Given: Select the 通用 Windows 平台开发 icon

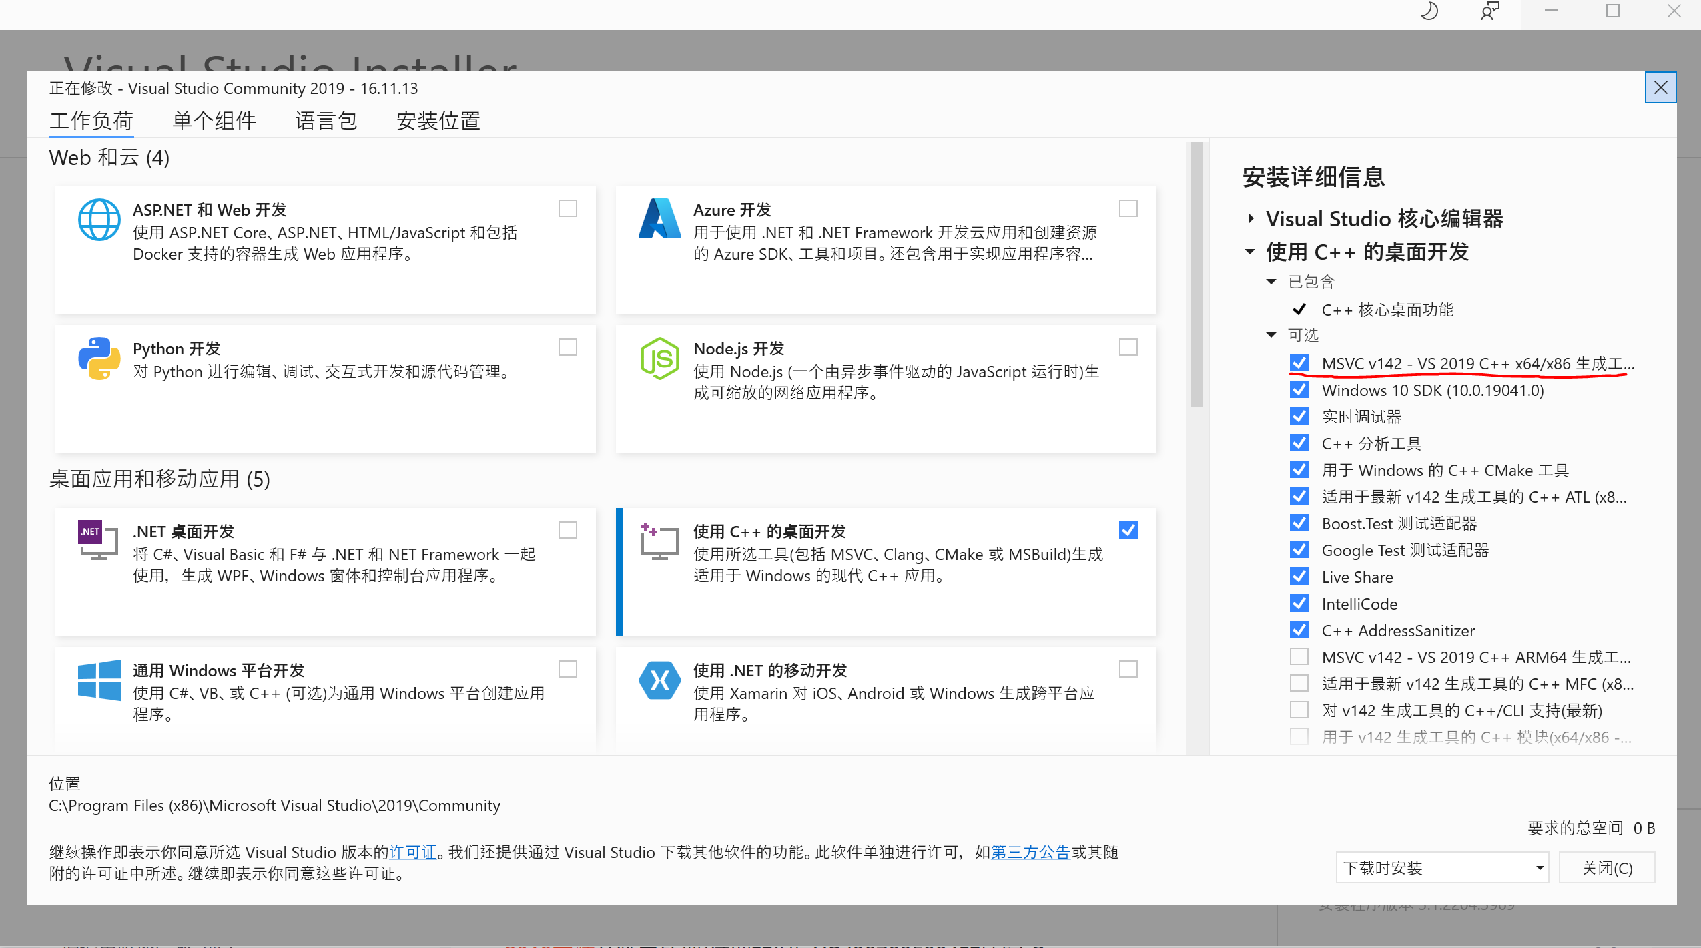Looking at the screenshot, I should [99, 680].
